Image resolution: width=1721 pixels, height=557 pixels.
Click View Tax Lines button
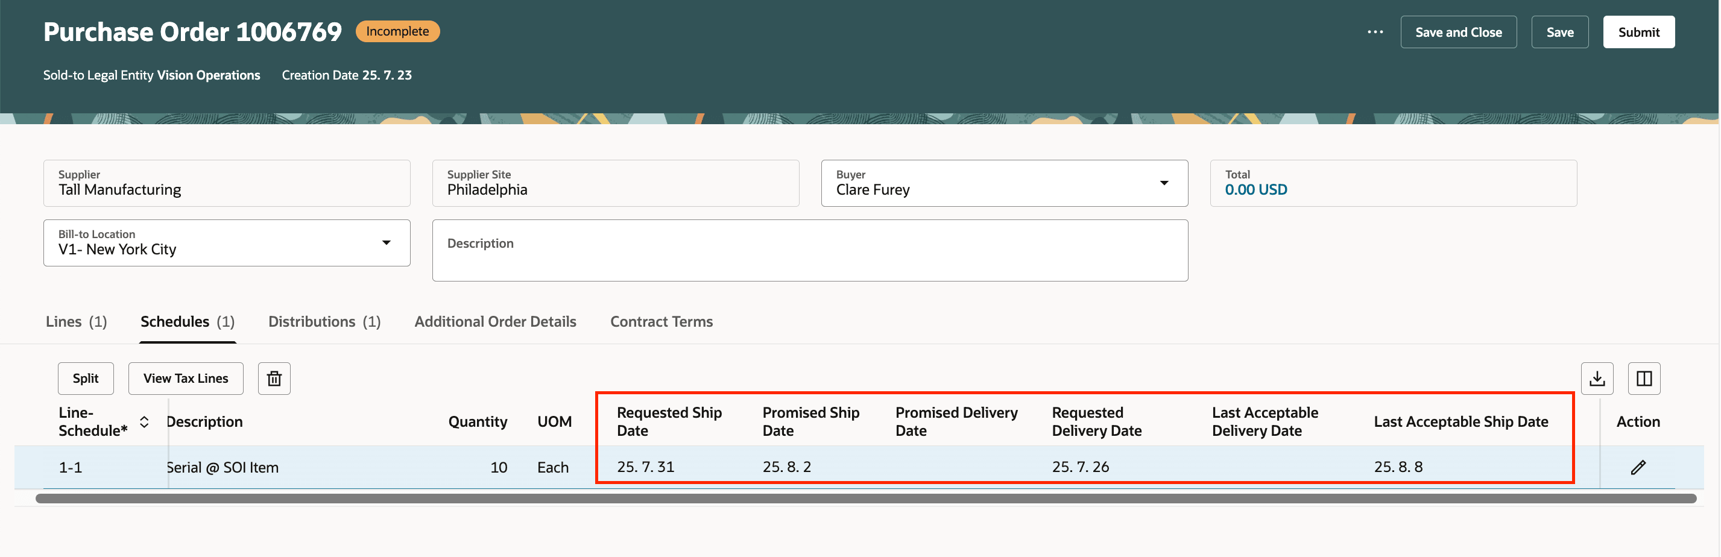[186, 379]
